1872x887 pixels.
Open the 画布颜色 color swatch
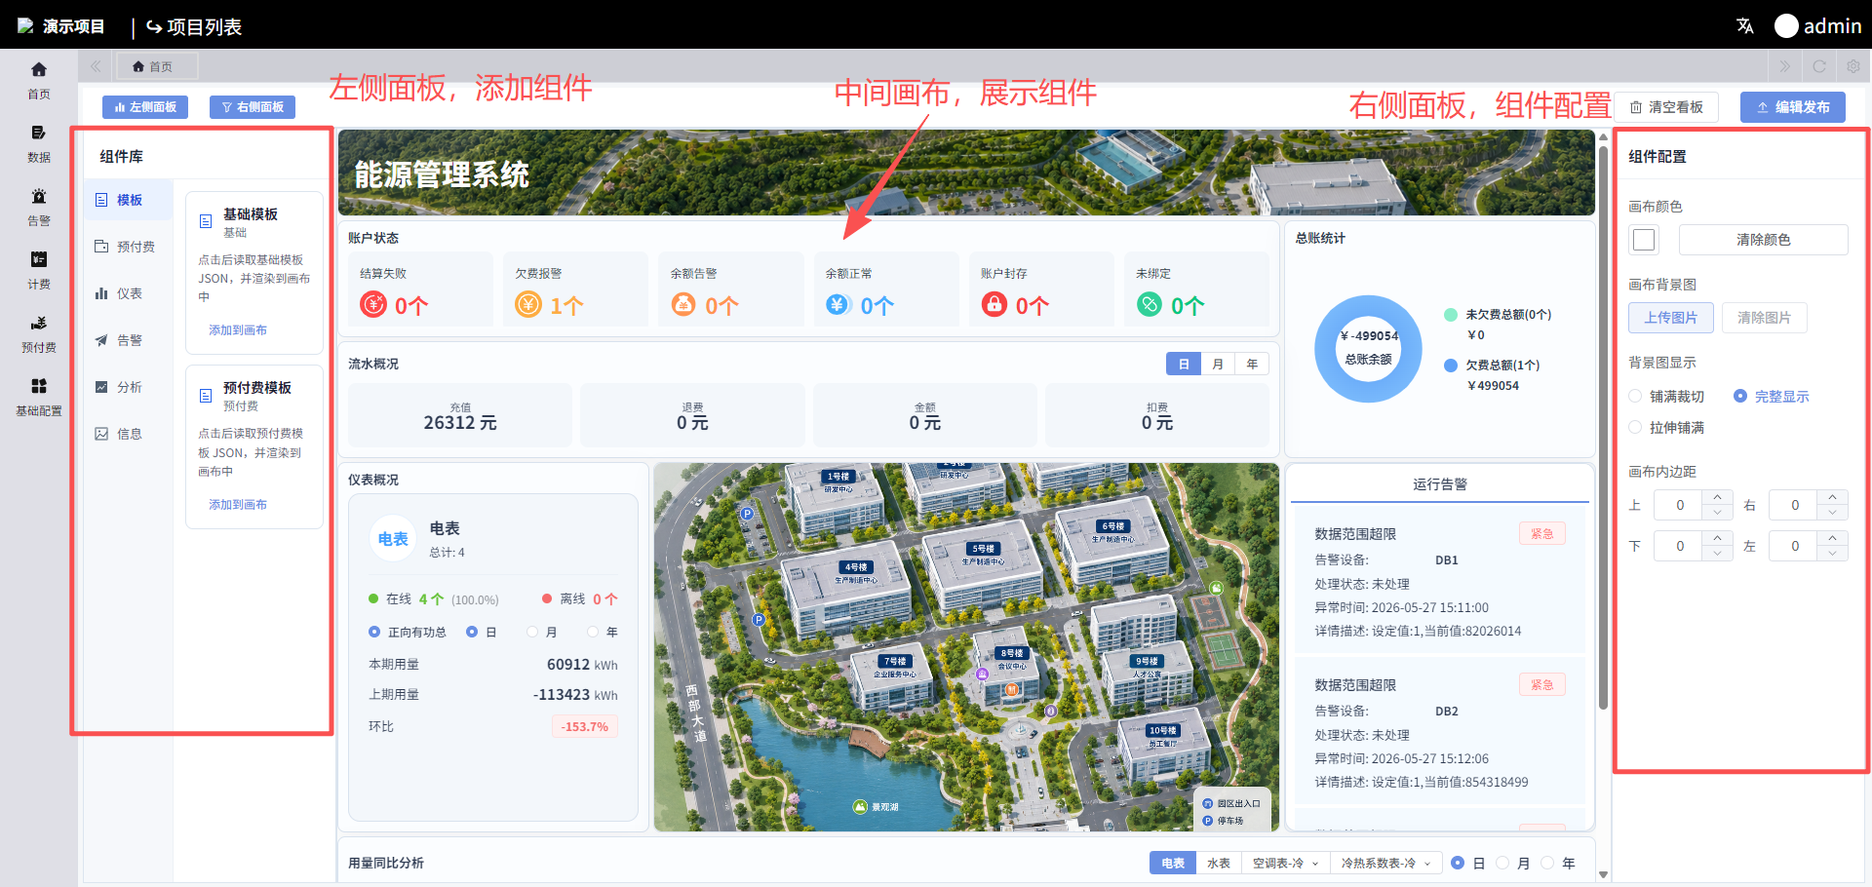coord(1644,240)
